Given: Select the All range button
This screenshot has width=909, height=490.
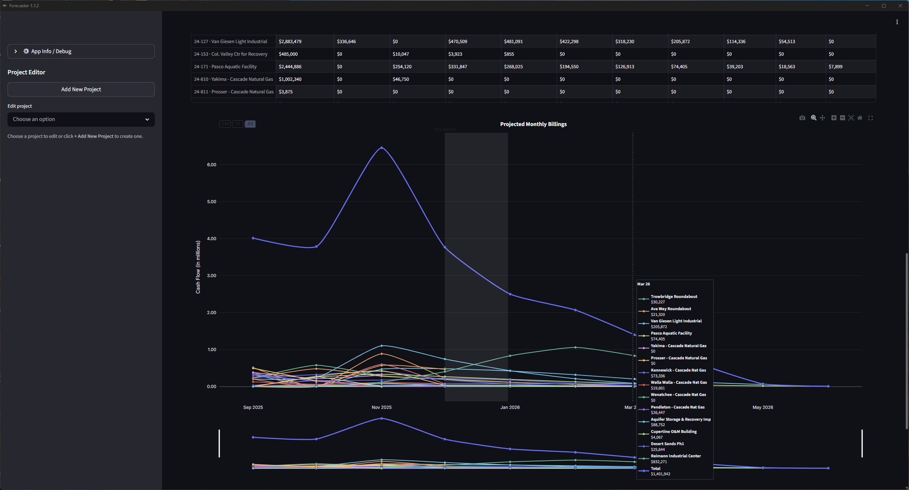Looking at the screenshot, I should [x=250, y=124].
